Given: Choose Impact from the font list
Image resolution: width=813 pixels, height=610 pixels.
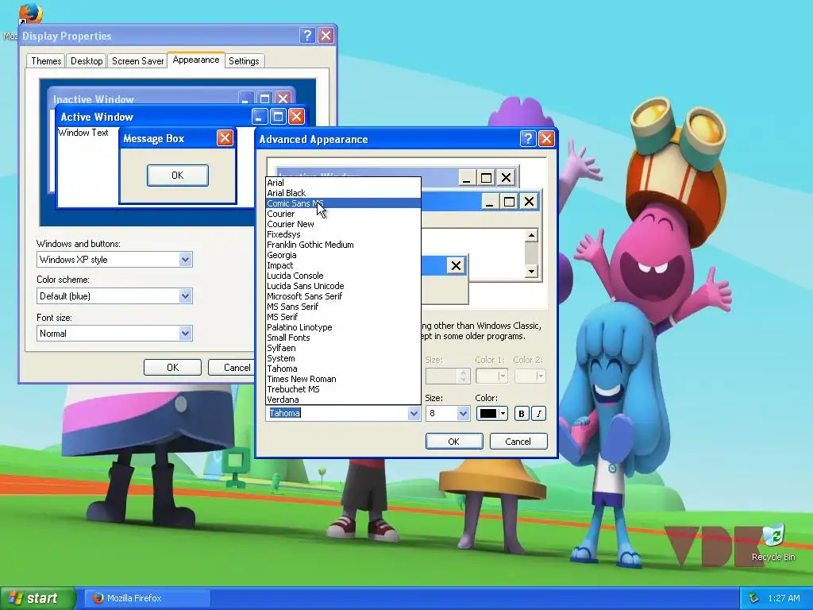Looking at the screenshot, I should pyautogui.click(x=343, y=265).
